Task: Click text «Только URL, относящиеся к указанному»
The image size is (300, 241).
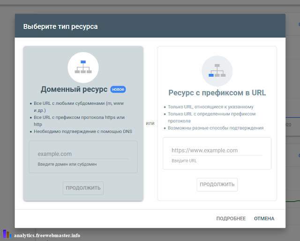Action: click(210, 107)
